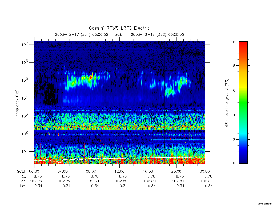Click the 08:00 time axis label
Image resolution: width=273 pixels, height=205 pixels.
(91, 171)
